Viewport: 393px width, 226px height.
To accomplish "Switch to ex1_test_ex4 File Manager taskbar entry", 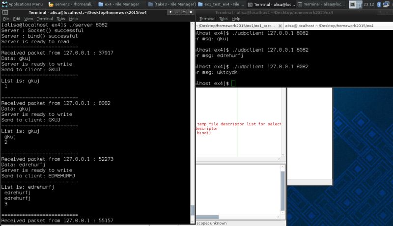I will coord(221,4).
